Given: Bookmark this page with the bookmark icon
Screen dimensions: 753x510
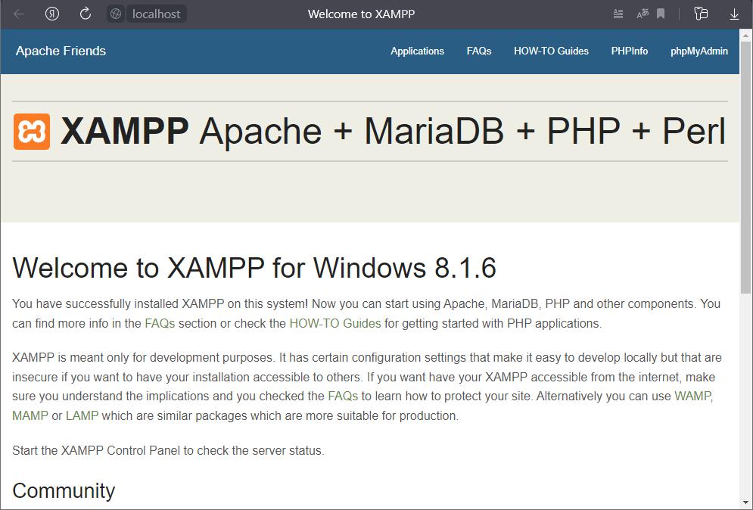Looking at the screenshot, I should (661, 14).
